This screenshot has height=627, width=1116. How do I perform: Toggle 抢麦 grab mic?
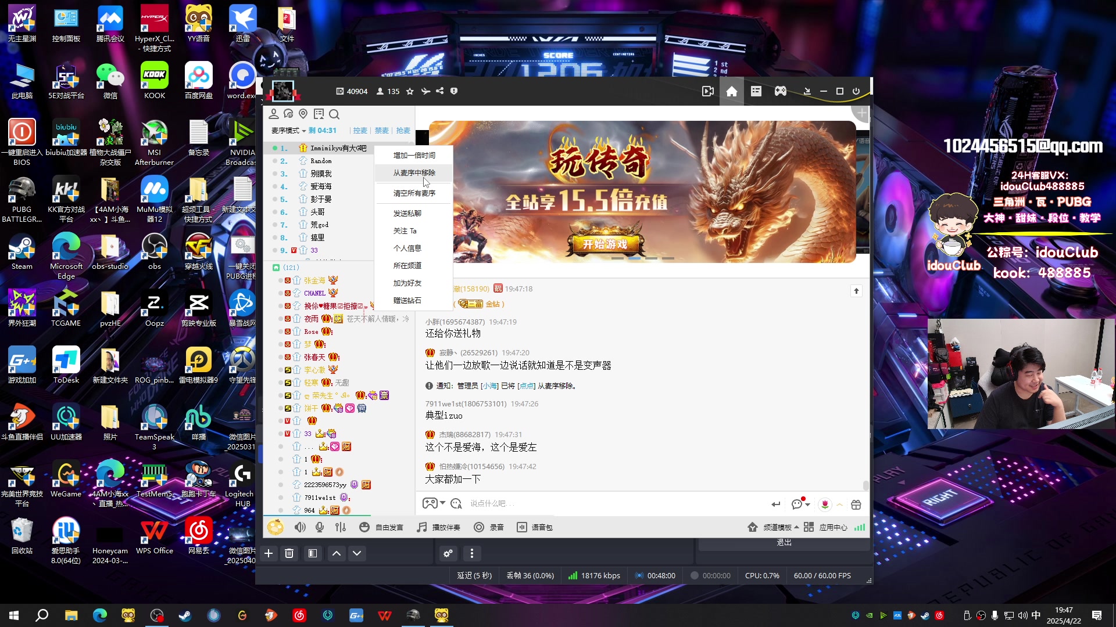point(403,131)
